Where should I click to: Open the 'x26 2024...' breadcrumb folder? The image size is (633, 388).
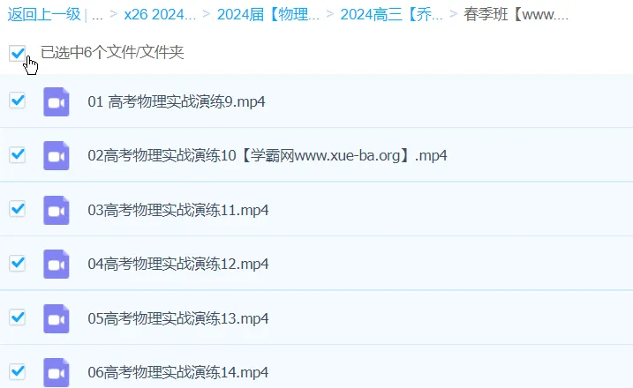pyautogui.click(x=160, y=14)
